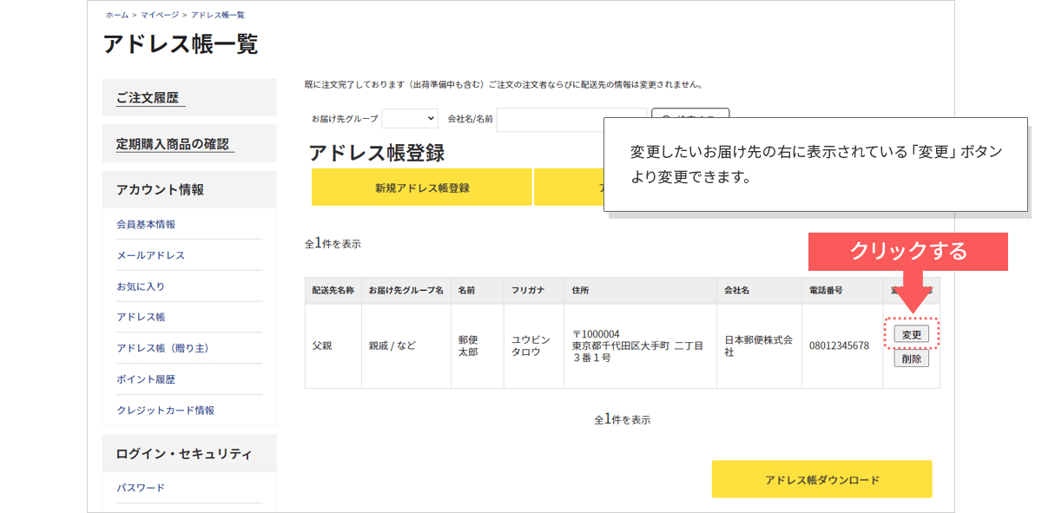
Task: Open パスワード under ログイン・セキュリティ
Action: click(x=141, y=488)
